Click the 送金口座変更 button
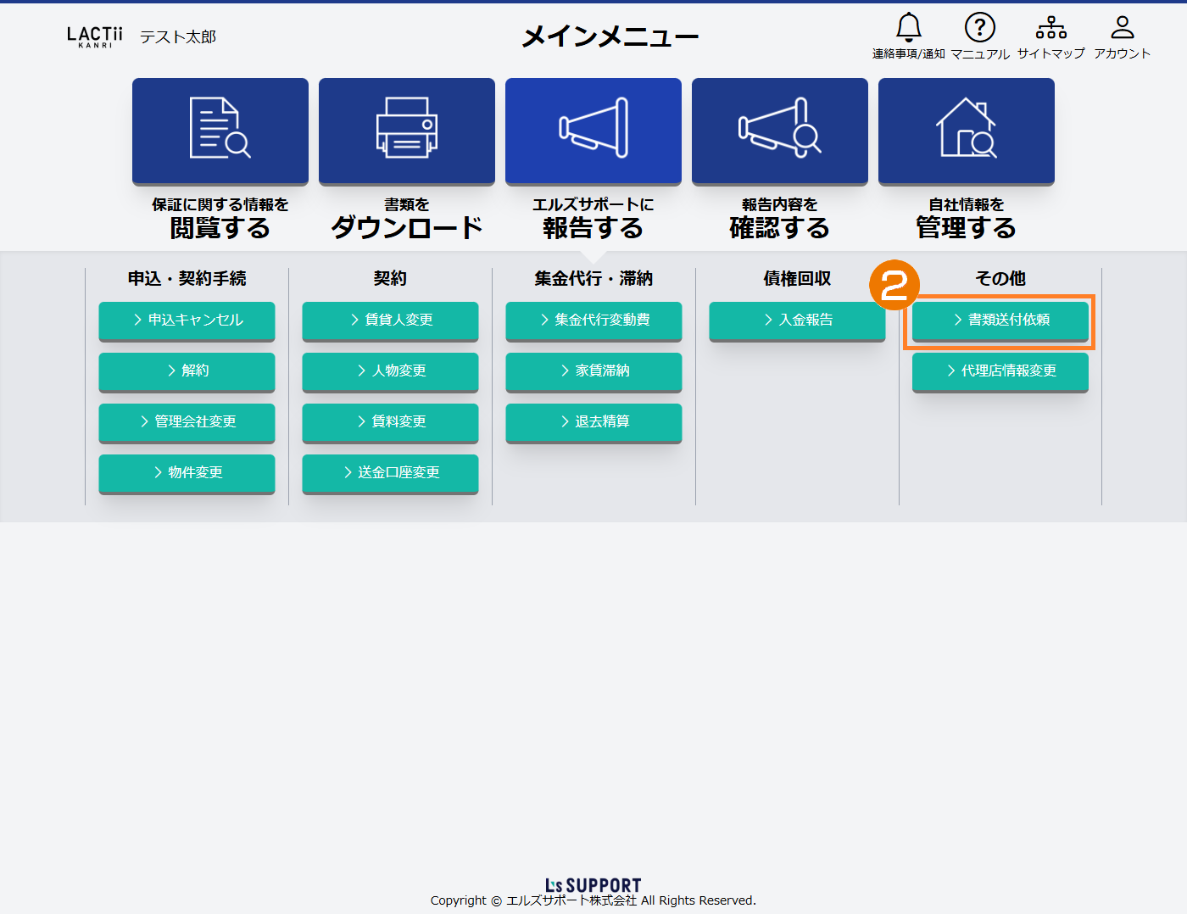Screen dimensions: 1187x914 pyautogui.click(x=390, y=473)
